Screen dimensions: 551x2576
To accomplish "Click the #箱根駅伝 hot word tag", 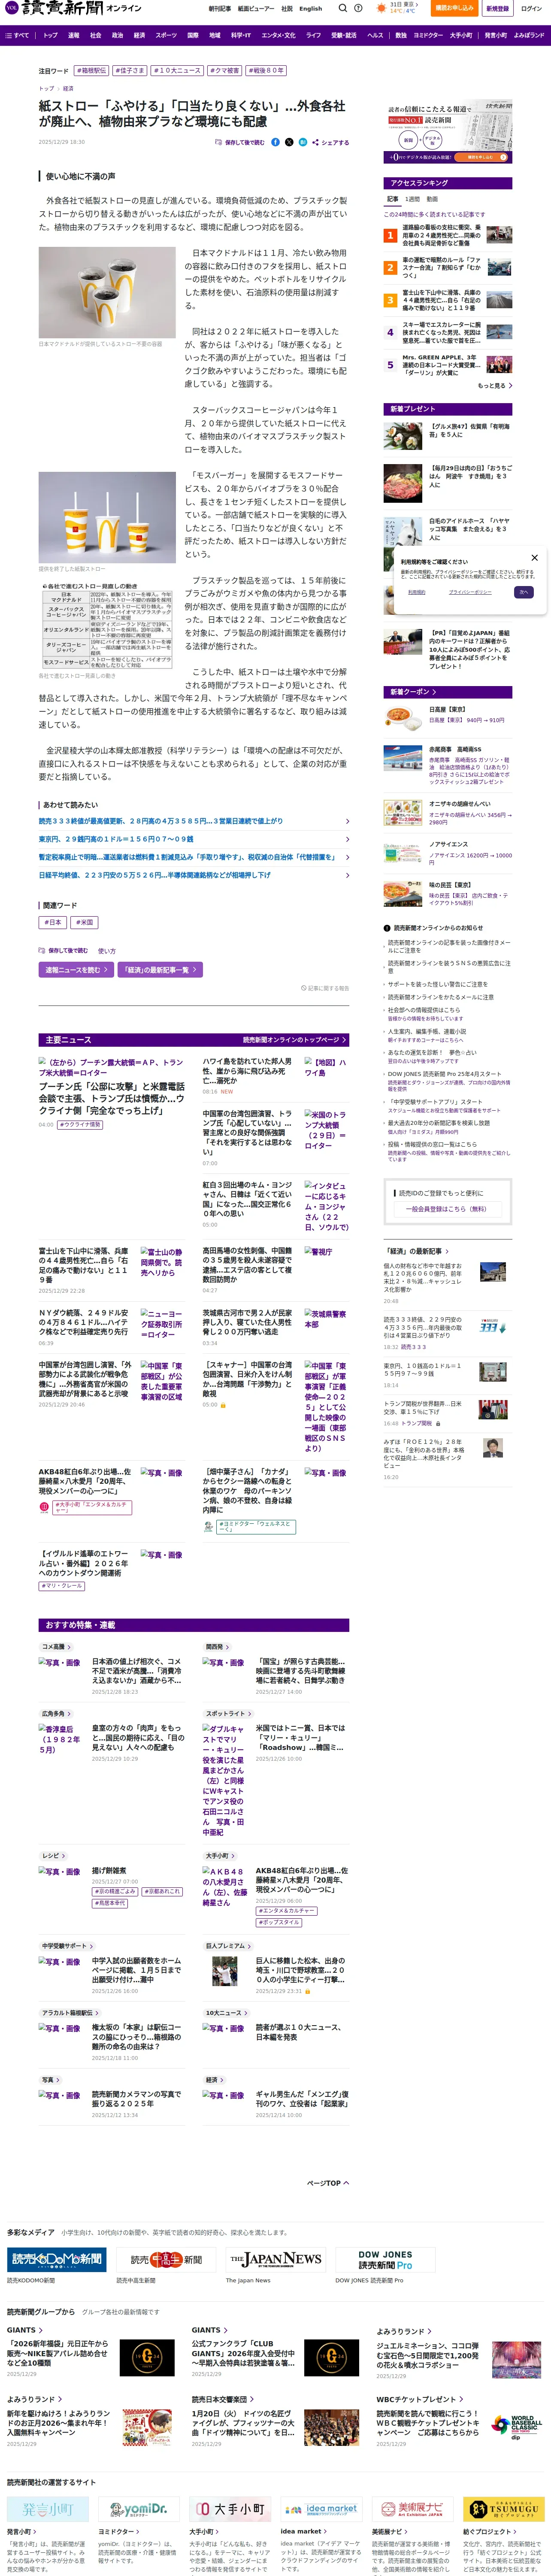I will [x=92, y=71].
